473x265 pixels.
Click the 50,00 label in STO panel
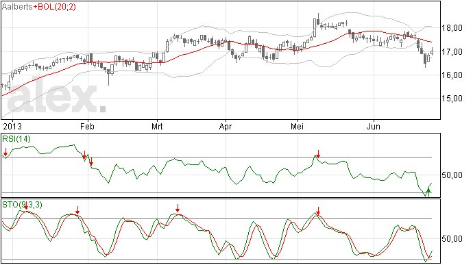click(452, 239)
